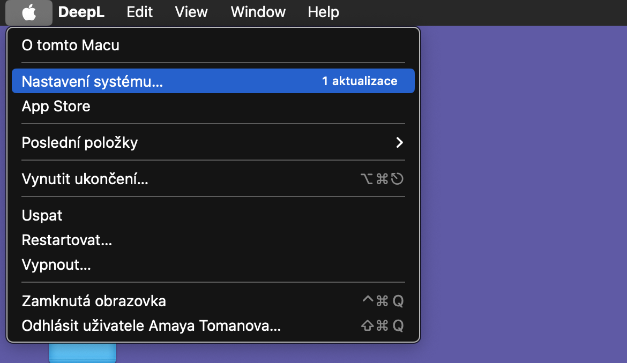Open "Nastavení systému…"

92,81
